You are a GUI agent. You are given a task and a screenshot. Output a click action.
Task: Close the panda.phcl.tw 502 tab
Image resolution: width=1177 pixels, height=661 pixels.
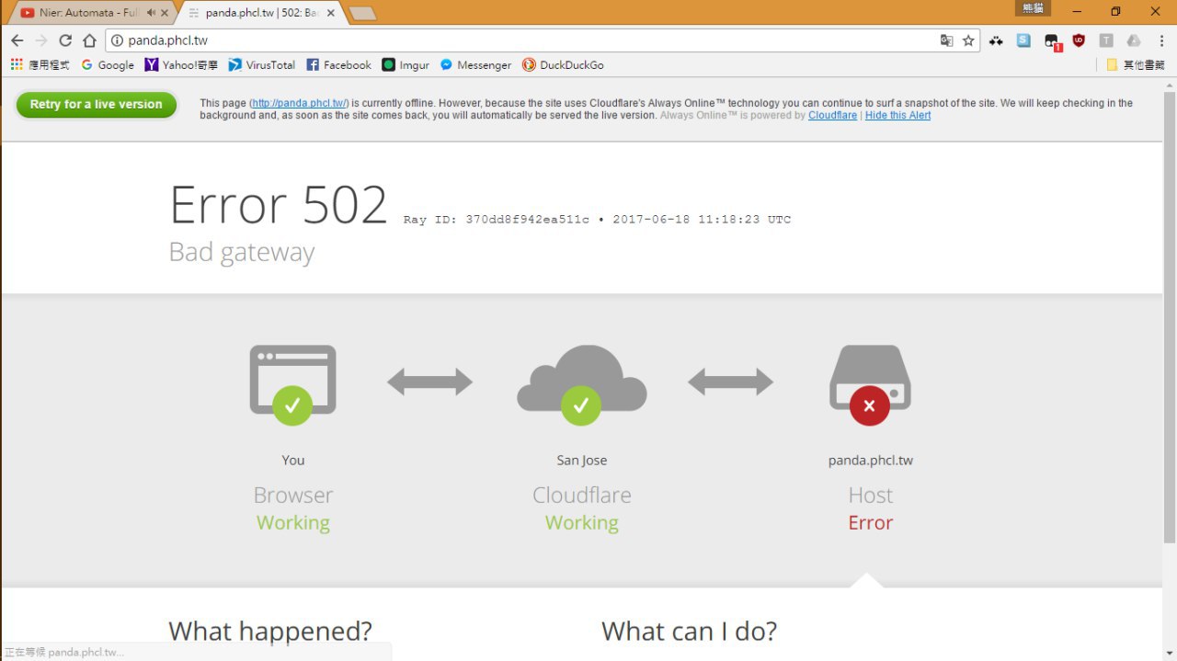pyautogui.click(x=331, y=13)
